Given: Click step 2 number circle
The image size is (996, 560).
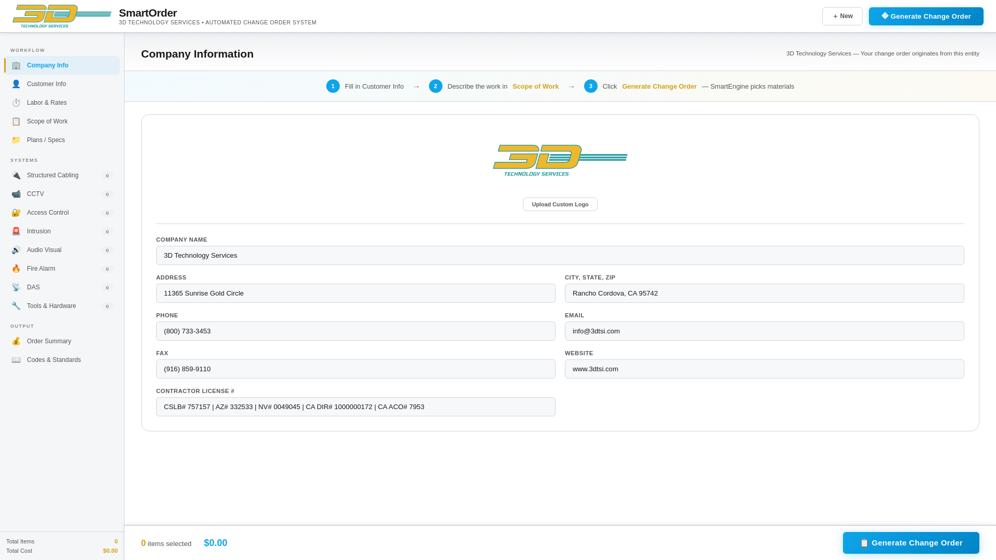Looking at the screenshot, I should click(436, 86).
